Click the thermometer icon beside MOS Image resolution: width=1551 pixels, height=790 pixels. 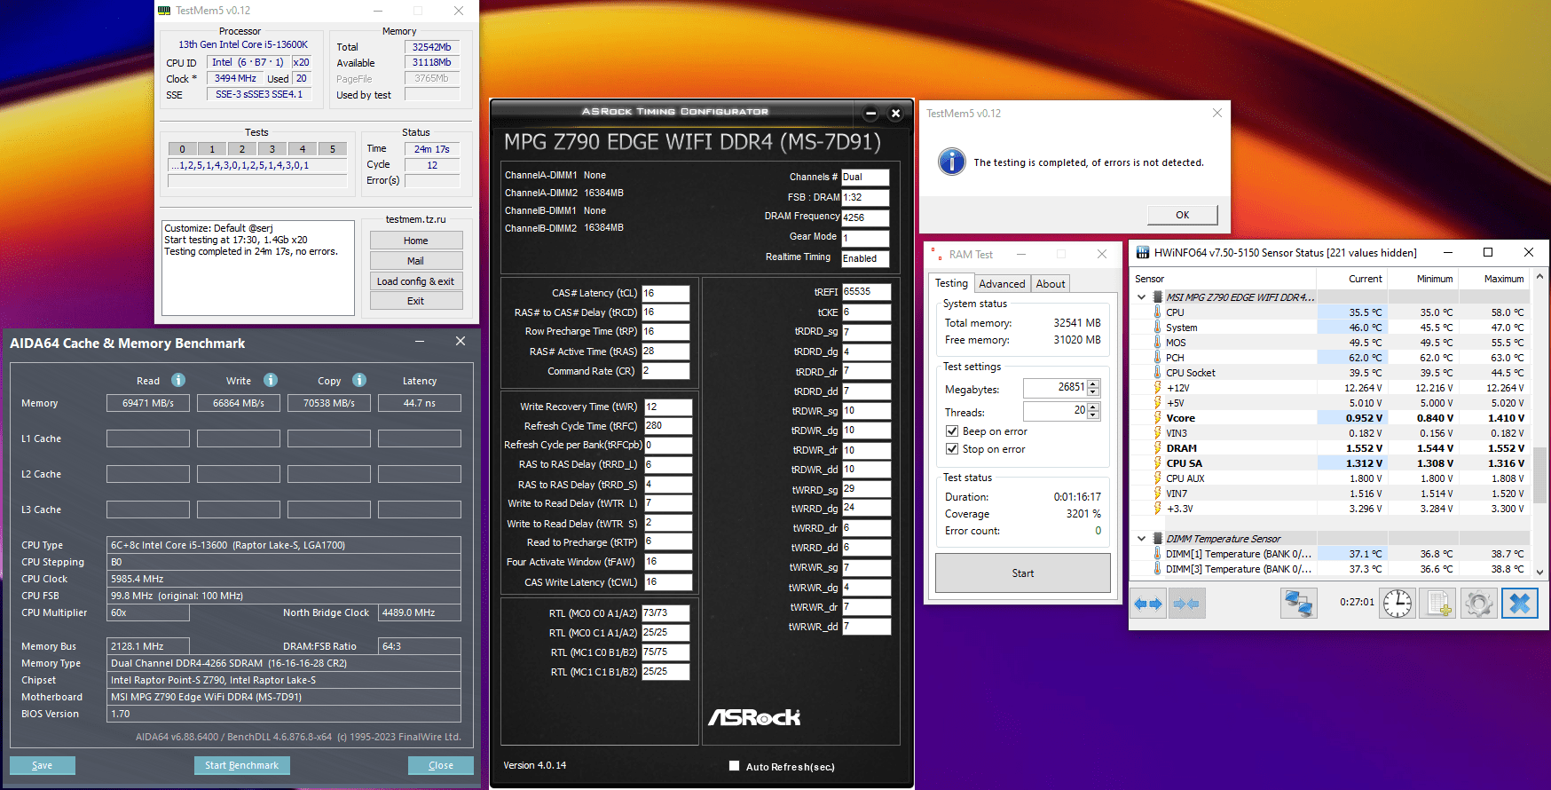click(x=1157, y=342)
